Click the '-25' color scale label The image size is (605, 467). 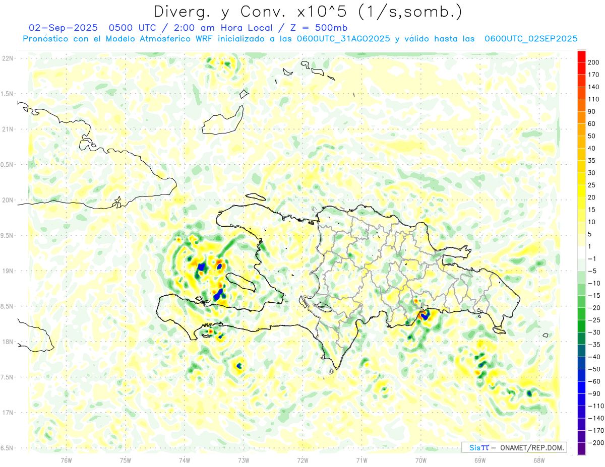(593, 320)
